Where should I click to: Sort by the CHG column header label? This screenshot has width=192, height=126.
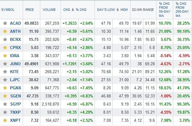[x=67, y=10]
